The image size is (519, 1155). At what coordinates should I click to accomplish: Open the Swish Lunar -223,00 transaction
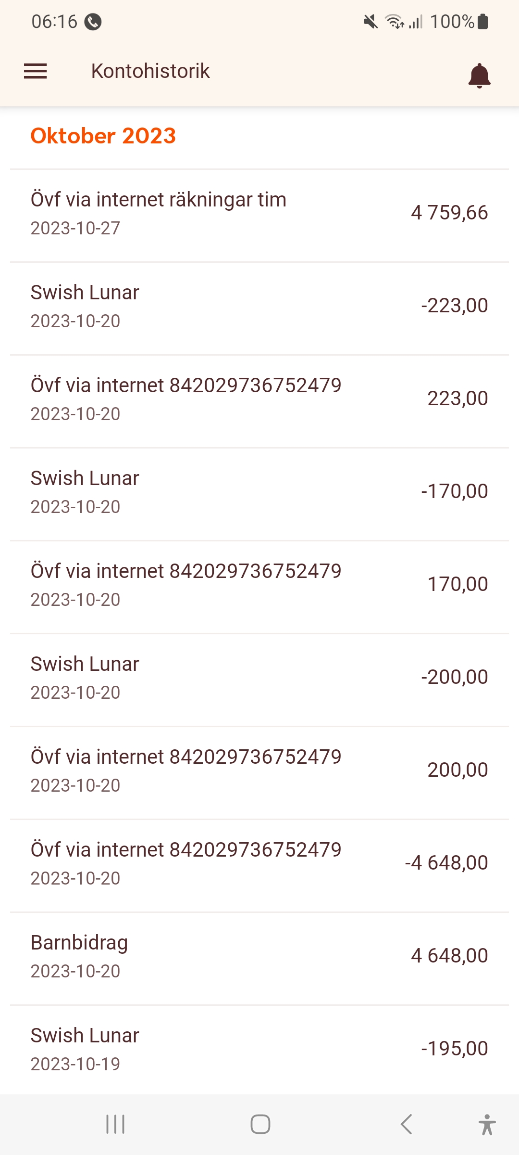point(259,306)
